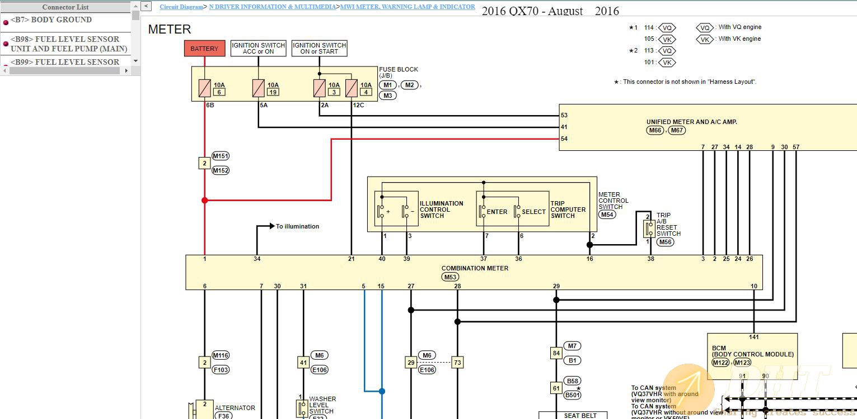Open the M53 combination meter connector
The image size is (857, 419).
pos(450,277)
